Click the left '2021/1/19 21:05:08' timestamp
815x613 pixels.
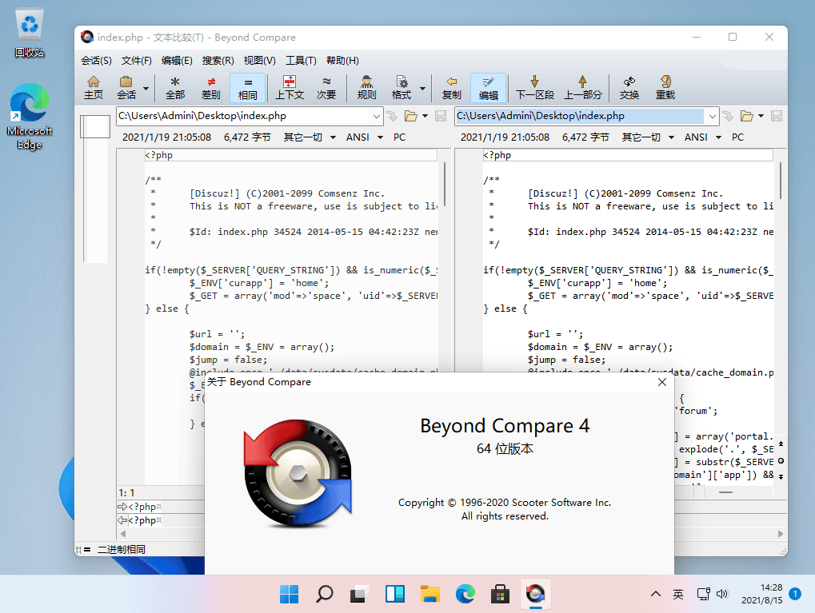(167, 137)
